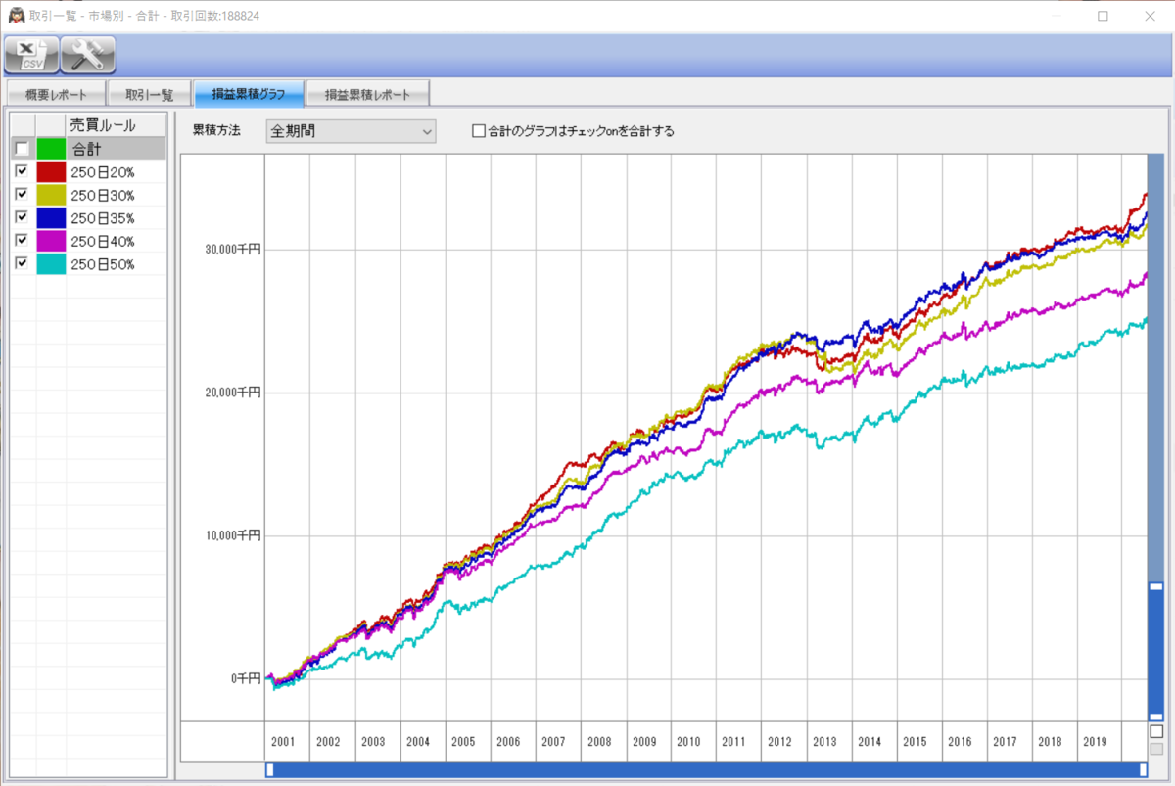Click the blue 250日35% color swatch
The width and height of the screenshot is (1175, 786).
(51, 217)
